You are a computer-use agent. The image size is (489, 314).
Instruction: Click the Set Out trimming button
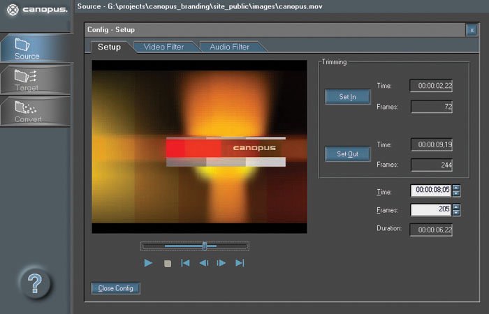347,154
